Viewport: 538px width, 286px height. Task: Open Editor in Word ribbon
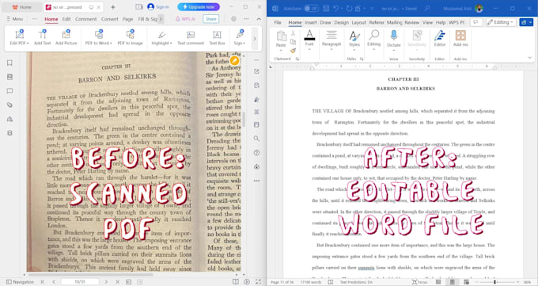click(440, 39)
